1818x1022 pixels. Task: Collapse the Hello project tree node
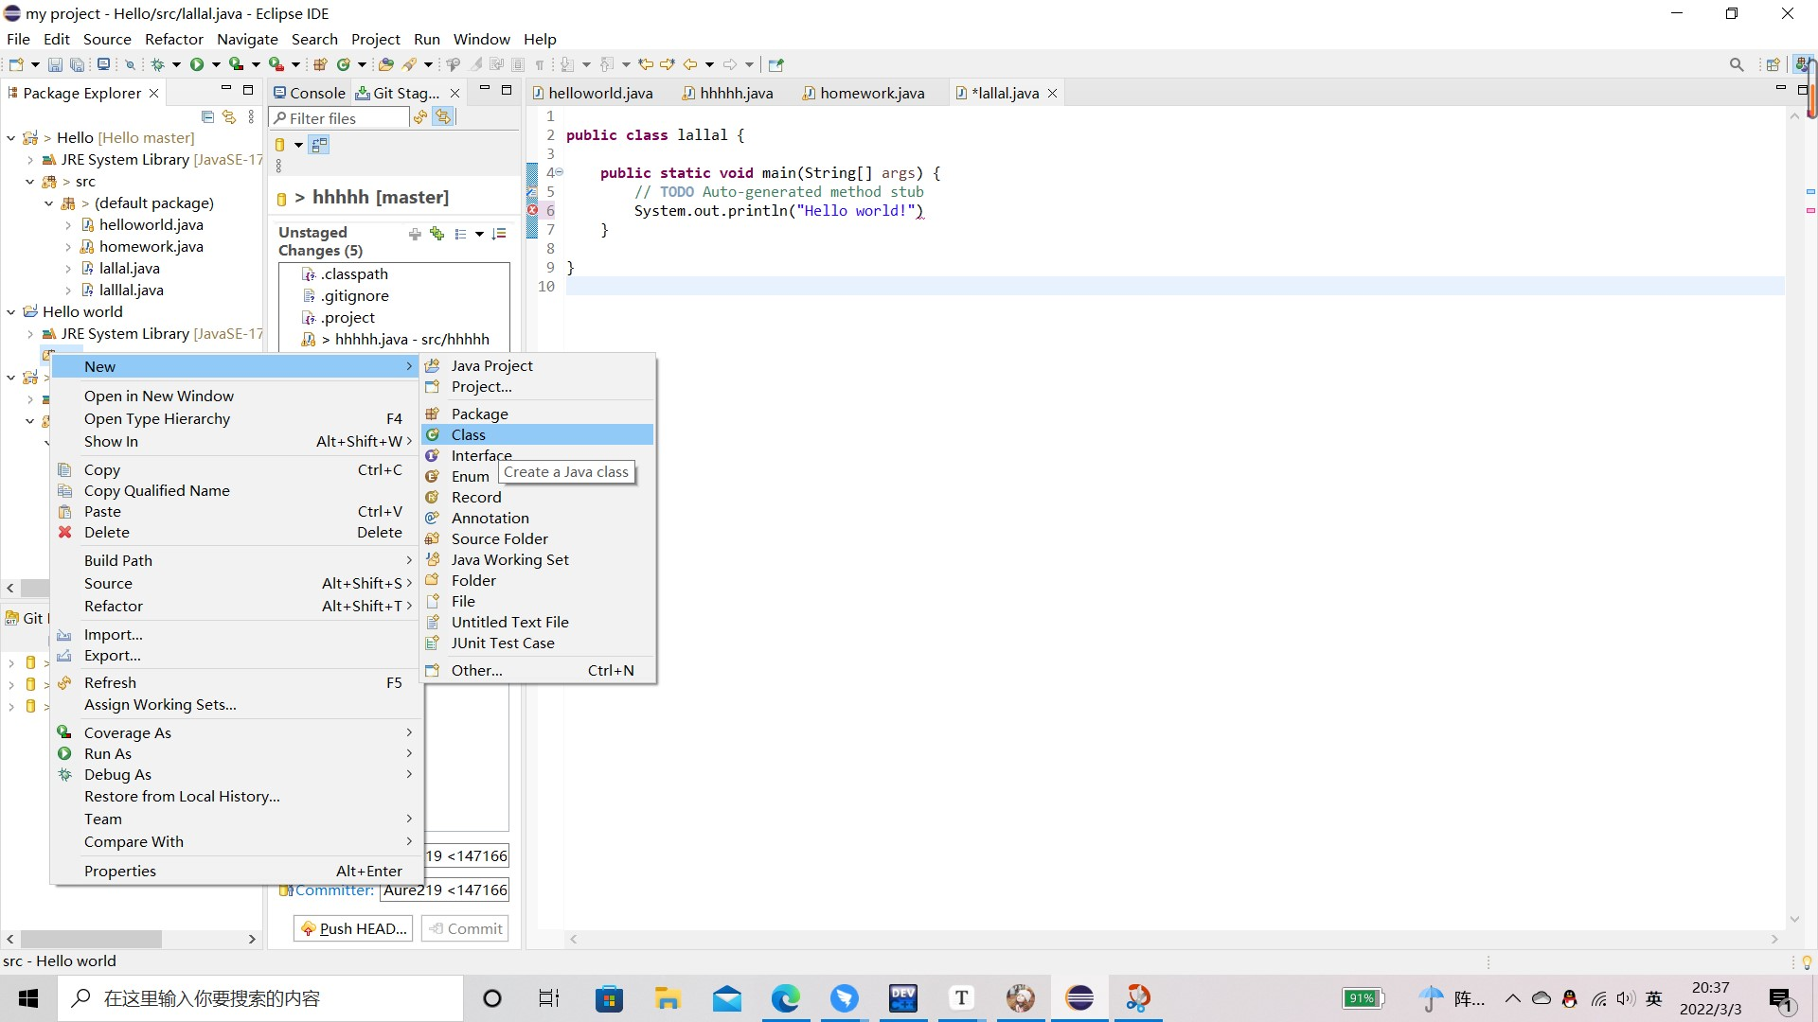(10, 138)
